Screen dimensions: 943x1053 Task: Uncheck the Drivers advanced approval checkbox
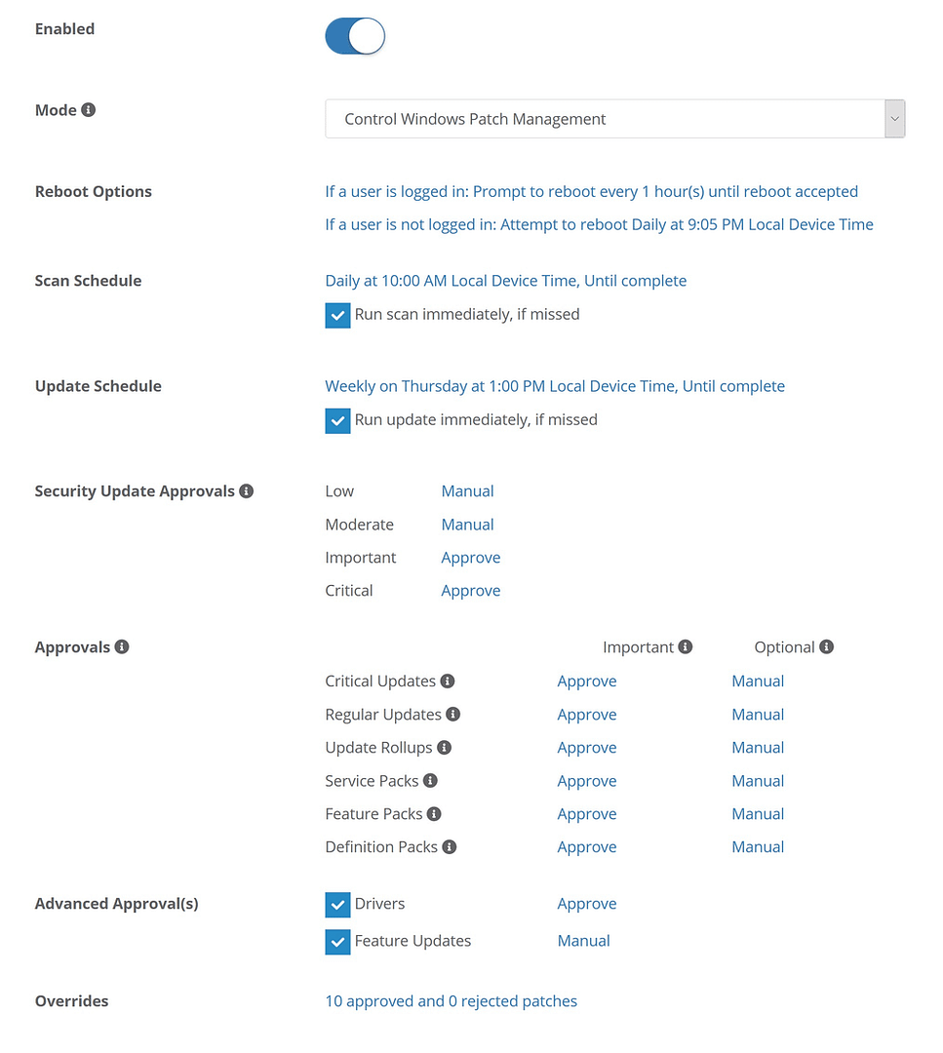click(337, 904)
